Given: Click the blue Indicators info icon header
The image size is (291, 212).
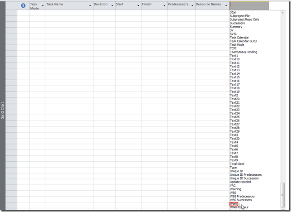Looking at the screenshot, I should [x=23, y=6].
